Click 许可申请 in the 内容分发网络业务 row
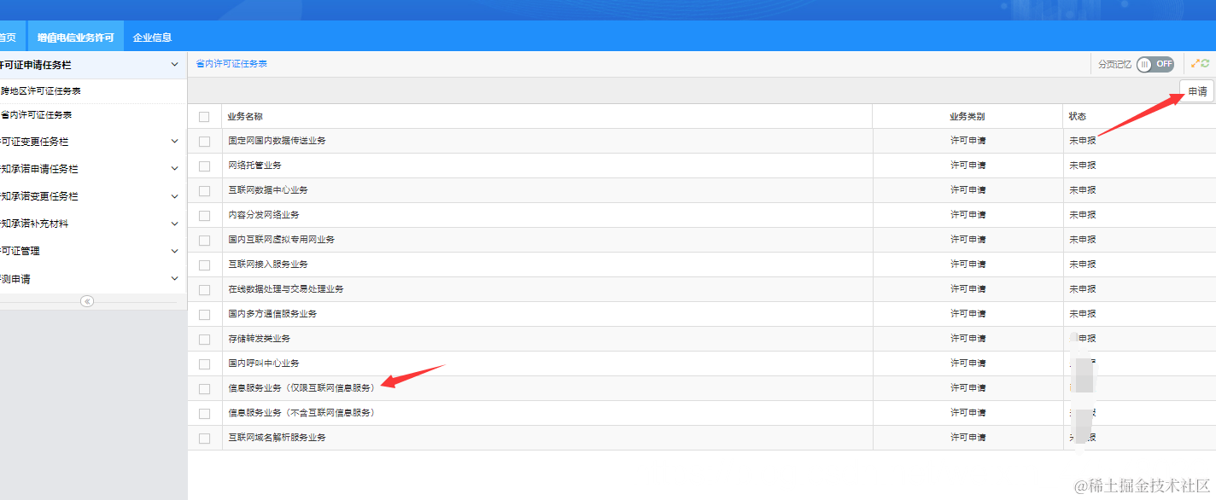The height and width of the screenshot is (500, 1216). (968, 215)
